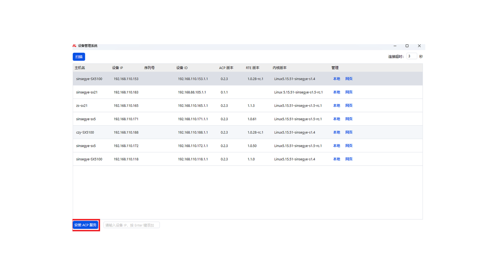Click the 主机名 column header
Viewport: 490px width, 276px height.
(x=80, y=68)
